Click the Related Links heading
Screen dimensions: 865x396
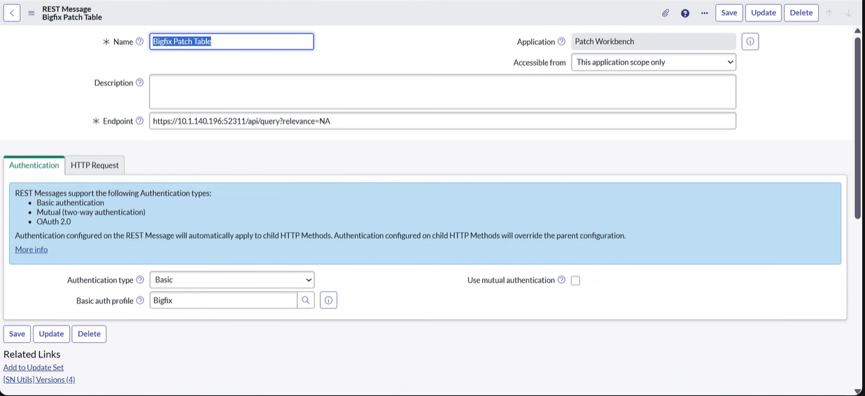(32, 354)
